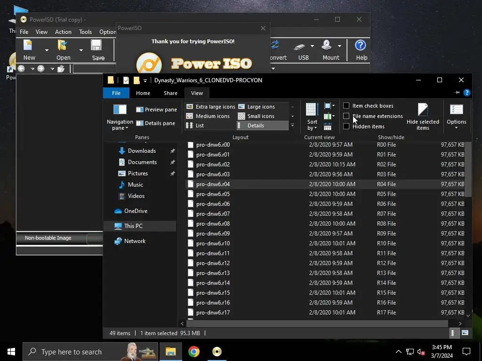482x361 pixels.
Task: Click the Explorer help question mark icon
Action: point(466,93)
